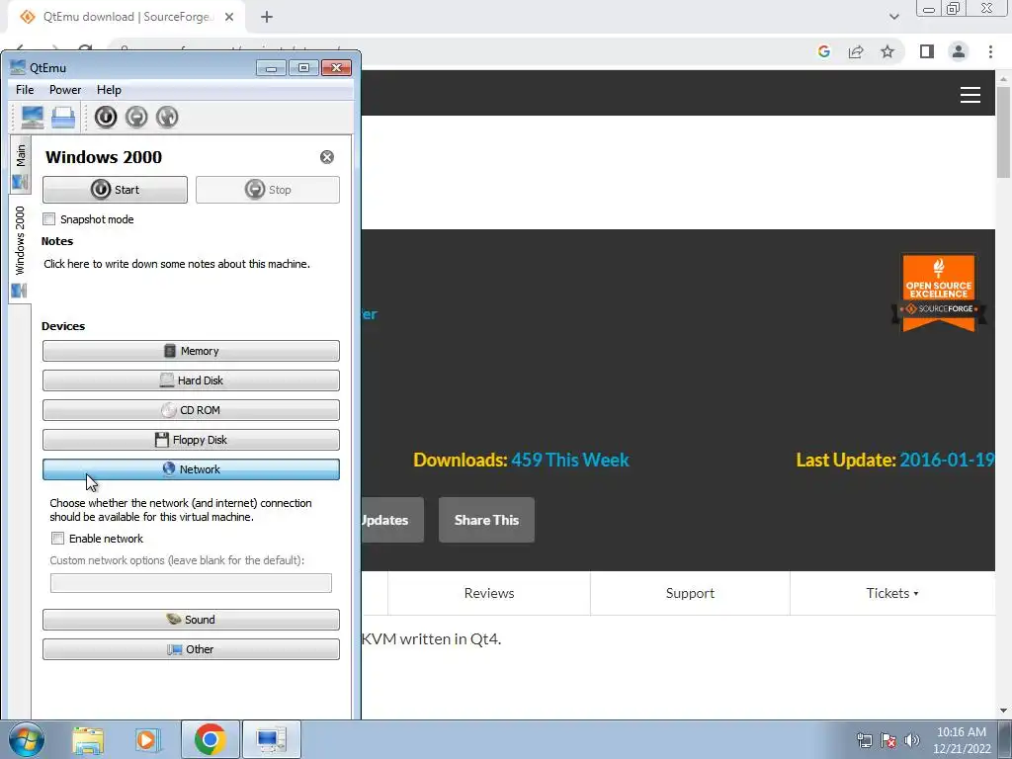Open the Power menu in QtEmu

pyautogui.click(x=65, y=90)
